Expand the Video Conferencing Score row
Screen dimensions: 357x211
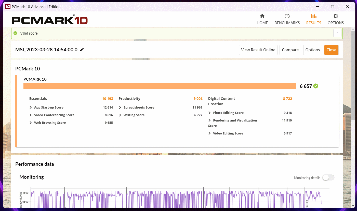(31, 115)
